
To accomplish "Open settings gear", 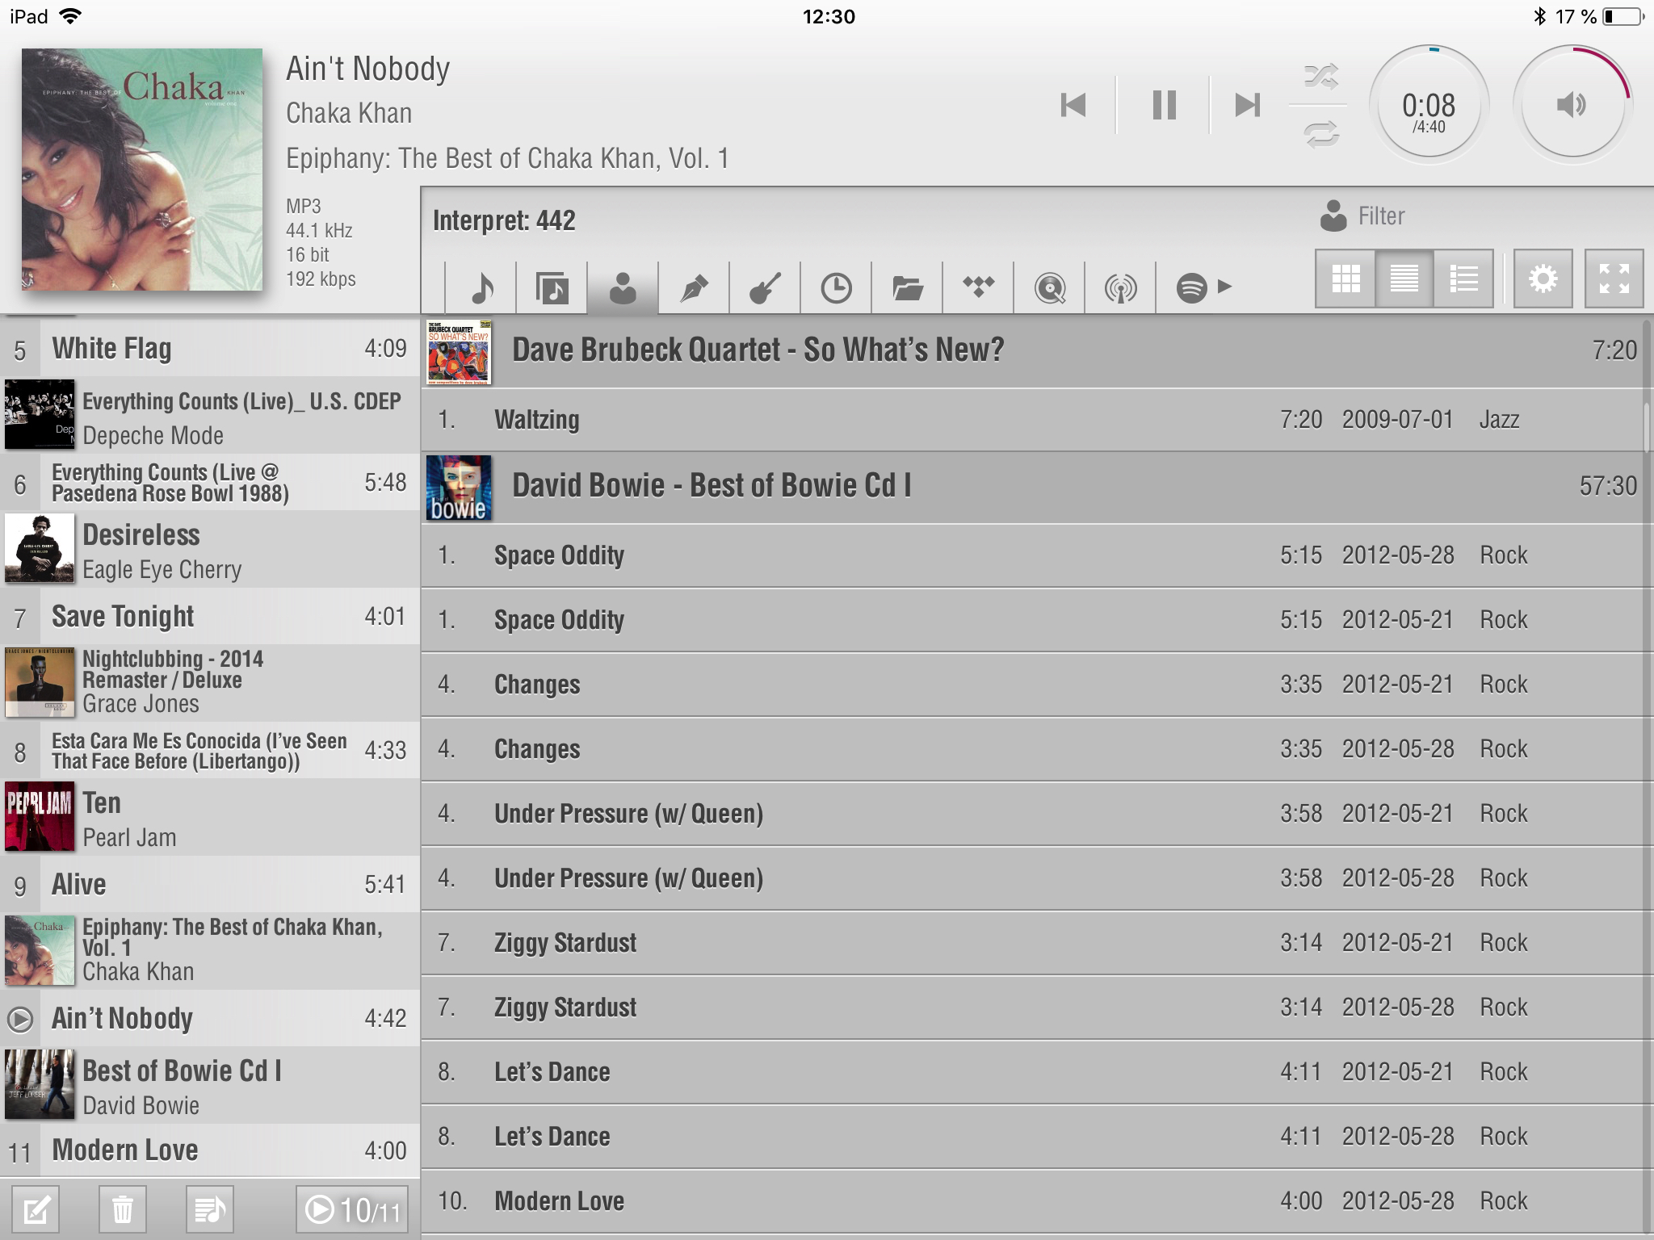I will click(1543, 279).
